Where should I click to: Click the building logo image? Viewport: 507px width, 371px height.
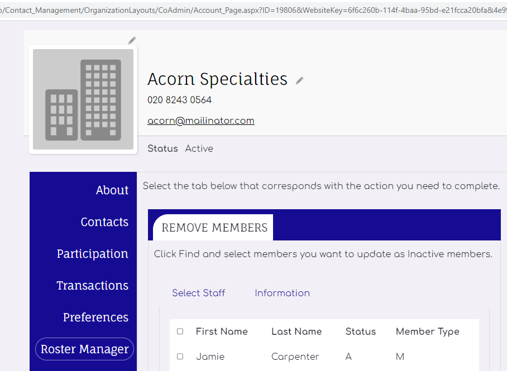83,99
